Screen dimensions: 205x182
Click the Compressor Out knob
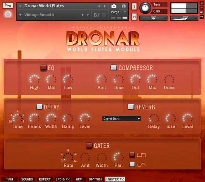click(135, 79)
